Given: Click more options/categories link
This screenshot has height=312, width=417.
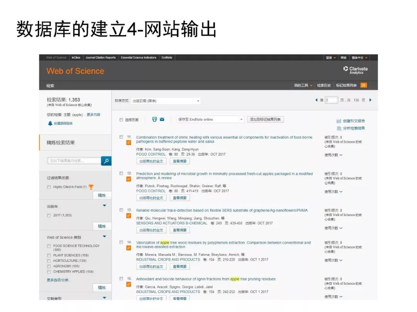Looking at the screenshot, I should pos(59,280).
